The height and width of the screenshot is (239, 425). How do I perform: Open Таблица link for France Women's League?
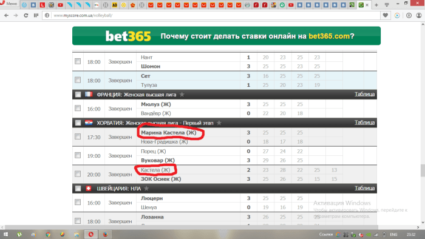pyautogui.click(x=364, y=94)
